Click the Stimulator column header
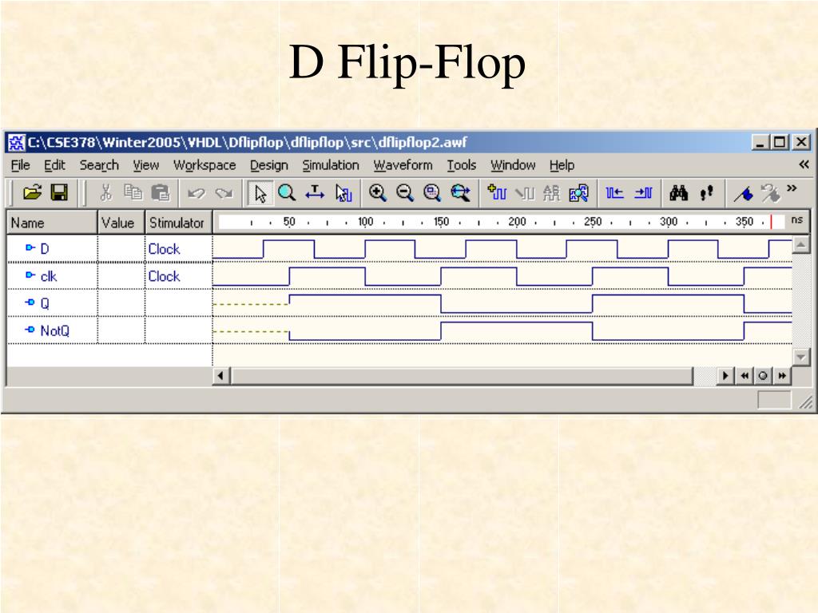Viewport: 818px width, 613px height. click(178, 223)
